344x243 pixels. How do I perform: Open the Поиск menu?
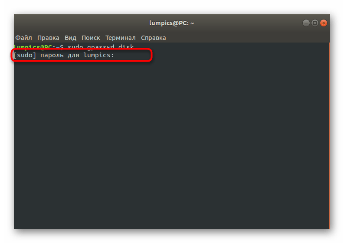click(x=91, y=38)
